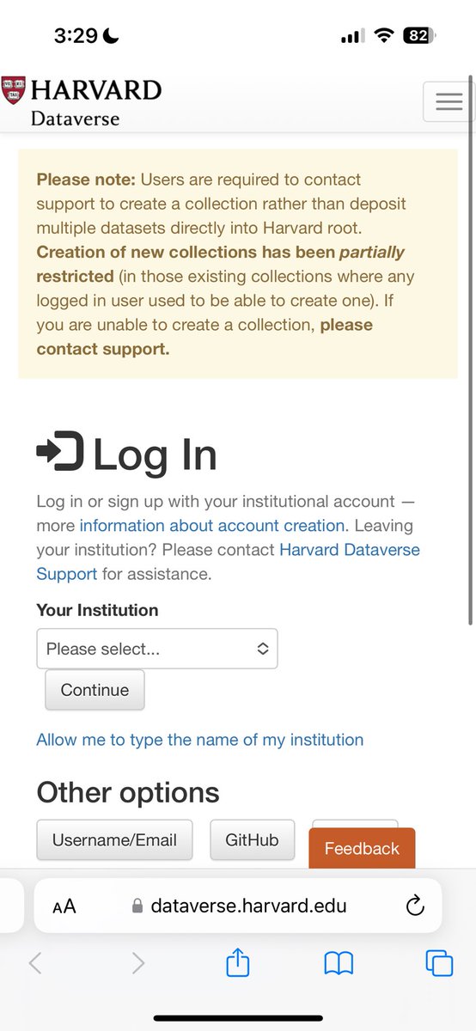Open Safari bookmarks book icon
The image size is (476, 1031).
coord(339,963)
